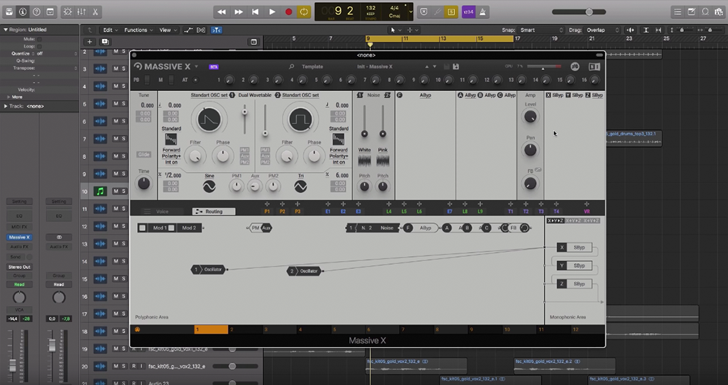Mute track 10 with M button

116,191
